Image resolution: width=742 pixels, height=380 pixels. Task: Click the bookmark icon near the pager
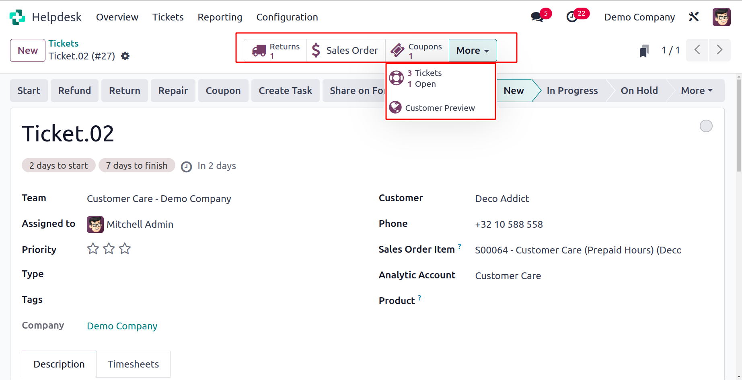644,51
